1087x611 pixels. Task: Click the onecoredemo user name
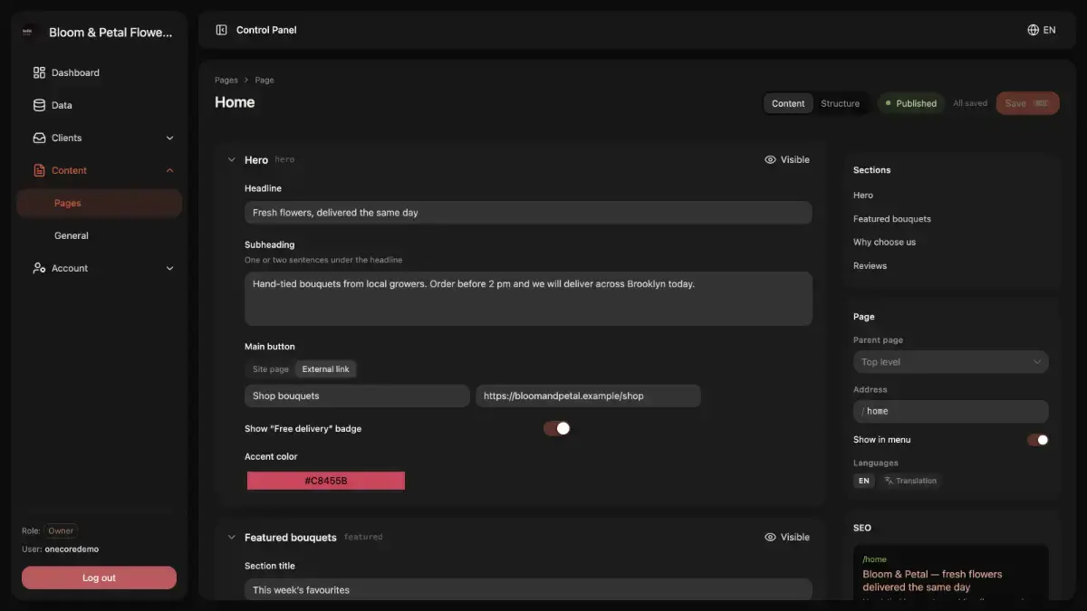point(72,549)
